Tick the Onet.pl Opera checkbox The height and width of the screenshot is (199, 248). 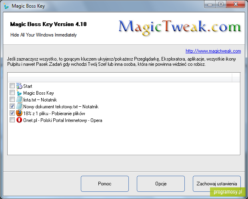(x=12, y=120)
